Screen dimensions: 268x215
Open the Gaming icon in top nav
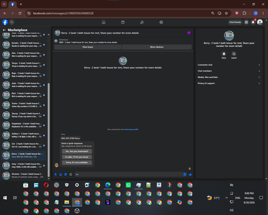(x=161, y=23)
